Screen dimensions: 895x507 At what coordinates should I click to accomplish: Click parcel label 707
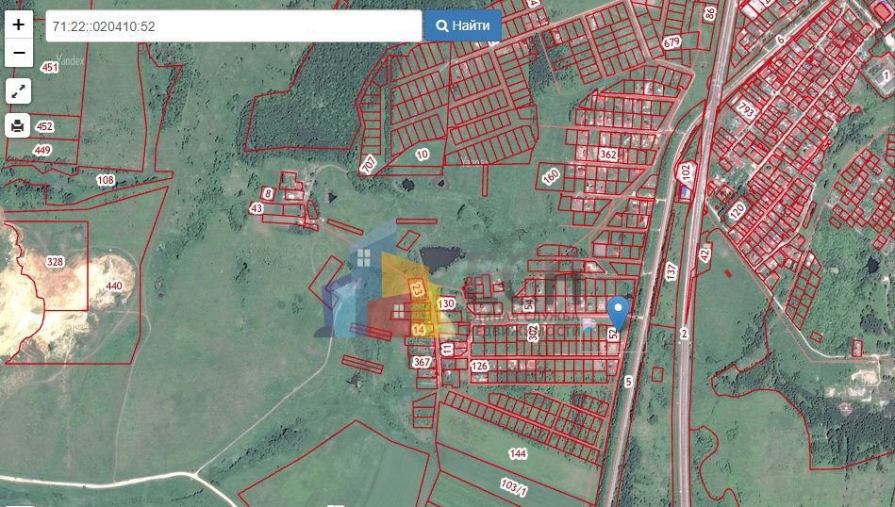point(368,165)
